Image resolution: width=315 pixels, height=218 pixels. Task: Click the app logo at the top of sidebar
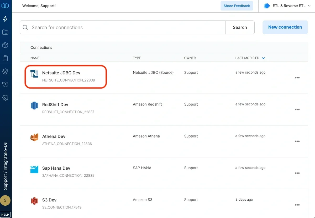(6, 6)
